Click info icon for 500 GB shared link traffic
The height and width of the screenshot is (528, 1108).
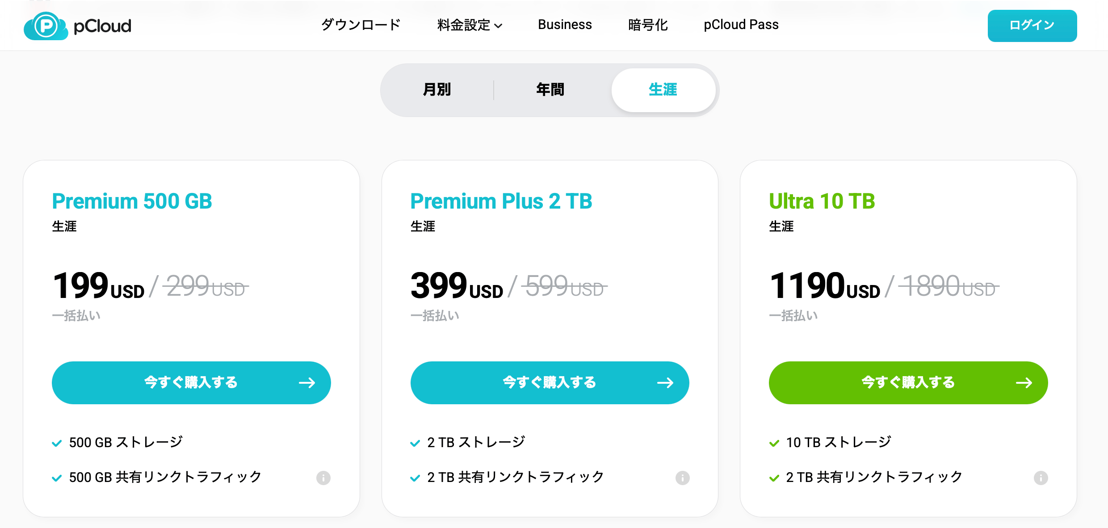(x=323, y=478)
